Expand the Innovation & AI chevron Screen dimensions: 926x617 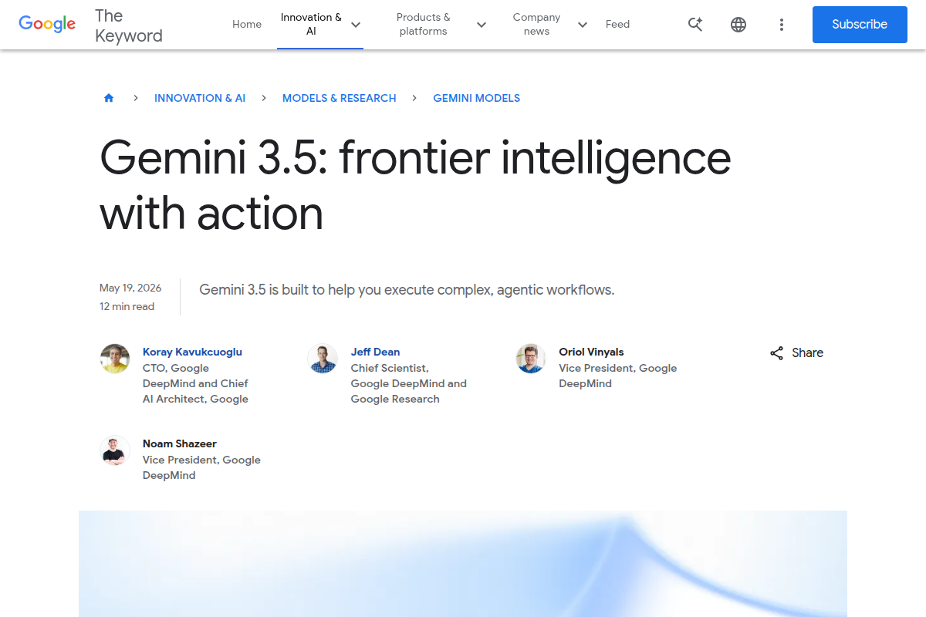(x=356, y=25)
